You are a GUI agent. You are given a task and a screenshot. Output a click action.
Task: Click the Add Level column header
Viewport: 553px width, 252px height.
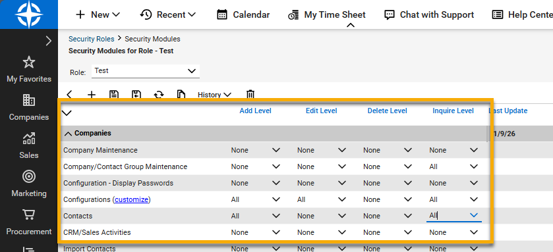(x=255, y=111)
